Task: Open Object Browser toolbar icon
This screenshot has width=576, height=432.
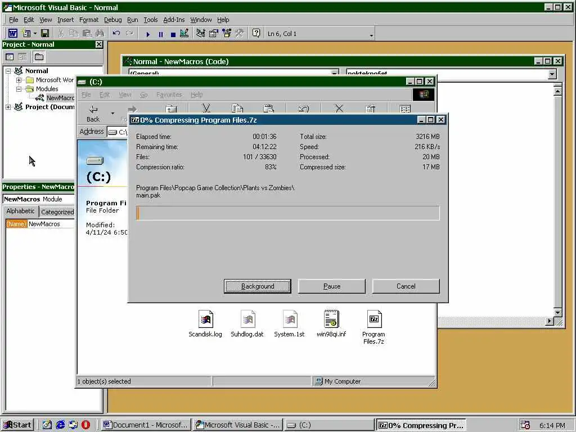Action: (x=227, y=33)
